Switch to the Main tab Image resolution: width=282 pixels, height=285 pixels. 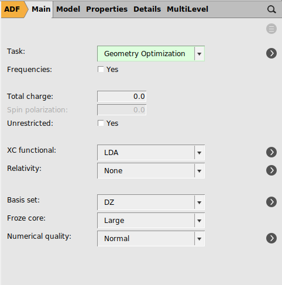41,9
